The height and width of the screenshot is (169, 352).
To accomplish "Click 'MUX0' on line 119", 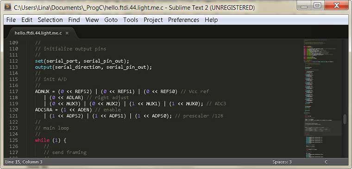I will [x=192, y=103].
